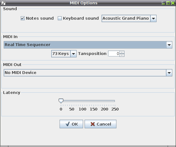This screenshot has height=147, width=176.
Task: Expand the No MIDI Device dropdown
Action: click(169, 73)
